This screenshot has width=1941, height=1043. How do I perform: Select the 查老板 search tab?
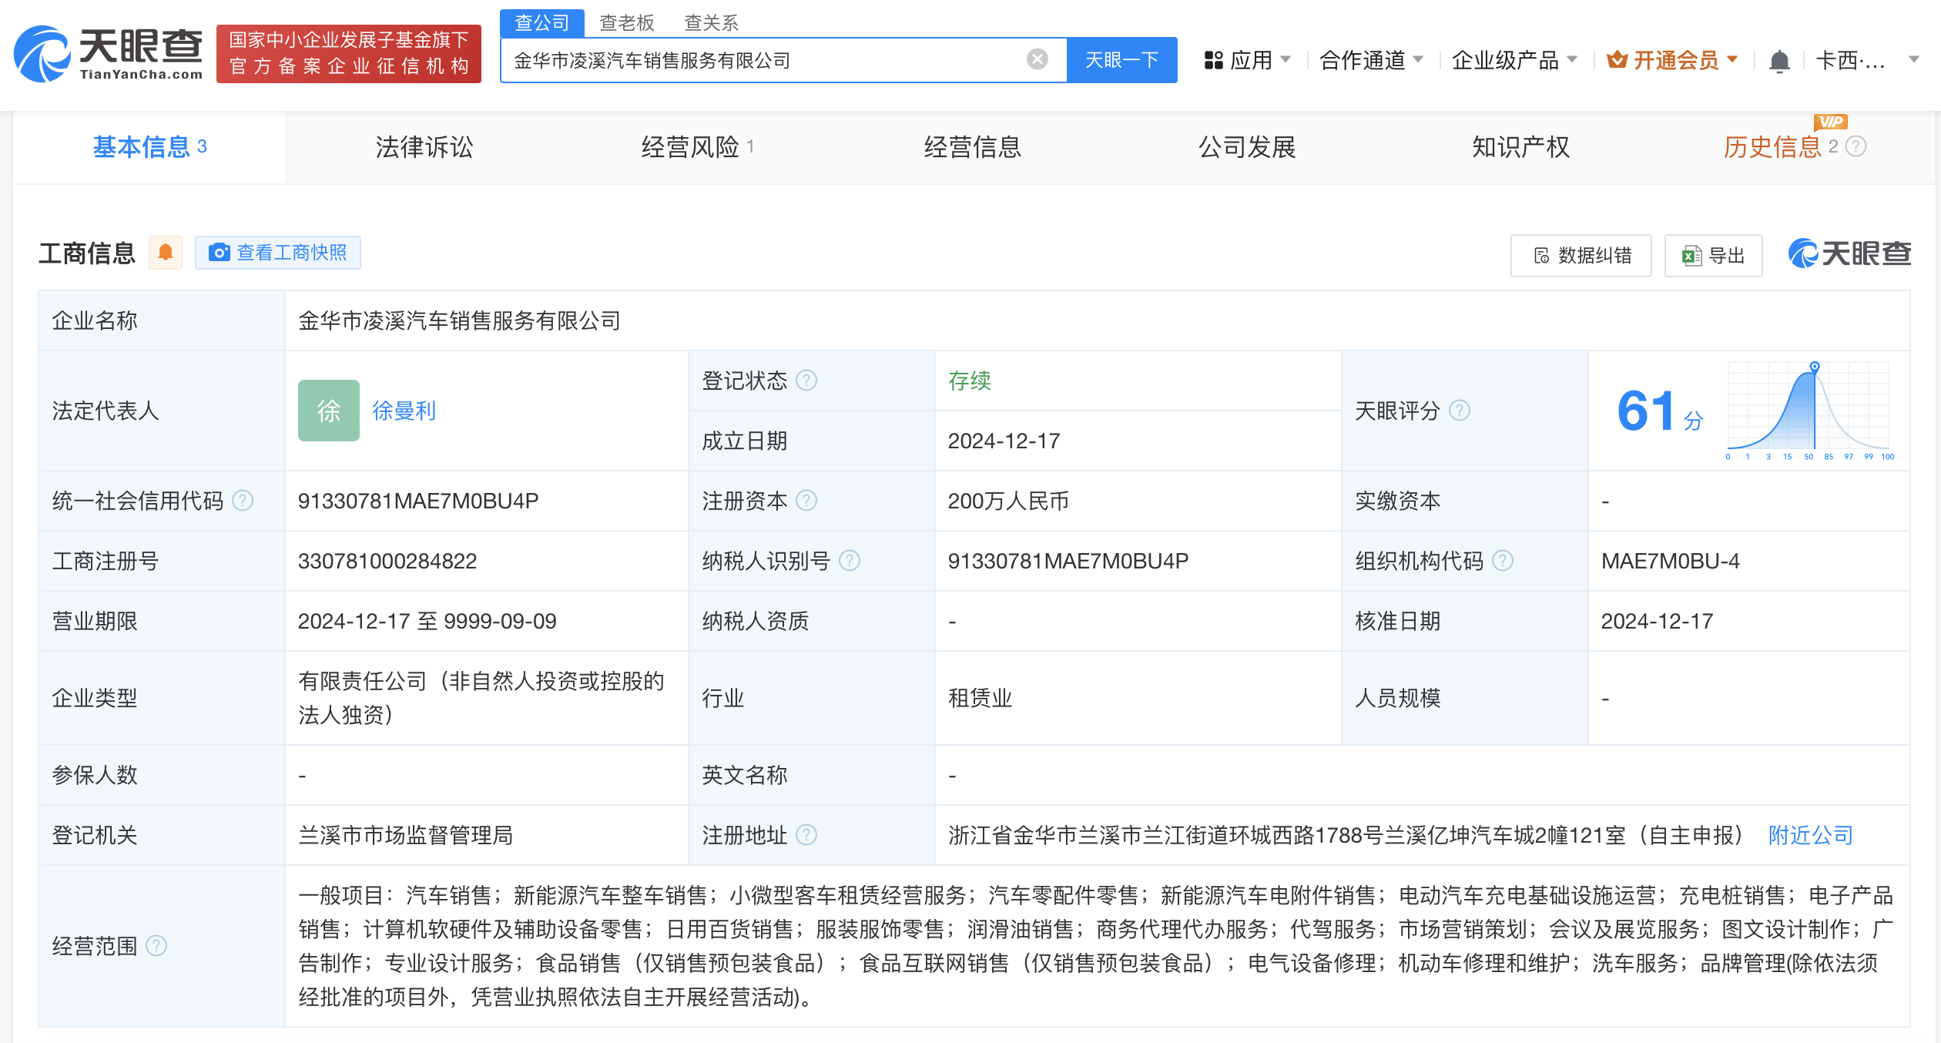point(626,22)
